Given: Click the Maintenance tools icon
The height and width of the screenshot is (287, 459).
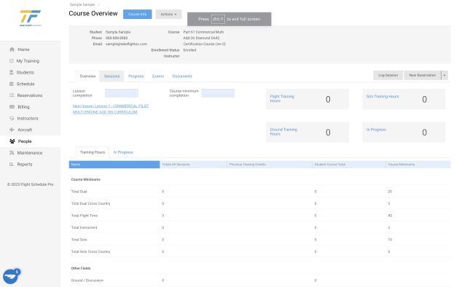Looking at the screenshot, I should tap(12, 153).
